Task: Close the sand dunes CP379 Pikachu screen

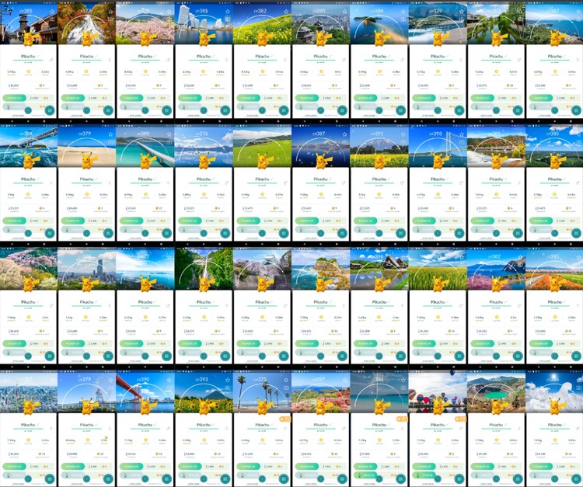Action: click(86, 233)
